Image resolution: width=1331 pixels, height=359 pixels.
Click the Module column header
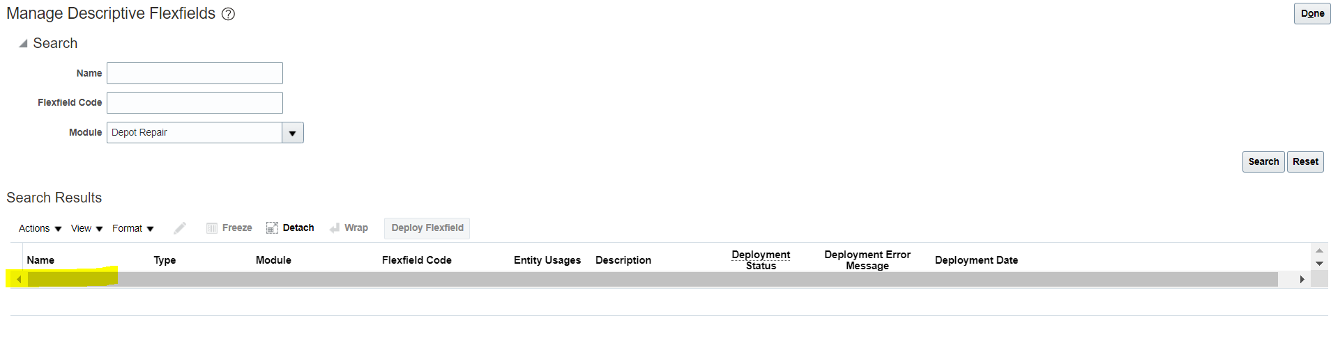coord(273,260)
